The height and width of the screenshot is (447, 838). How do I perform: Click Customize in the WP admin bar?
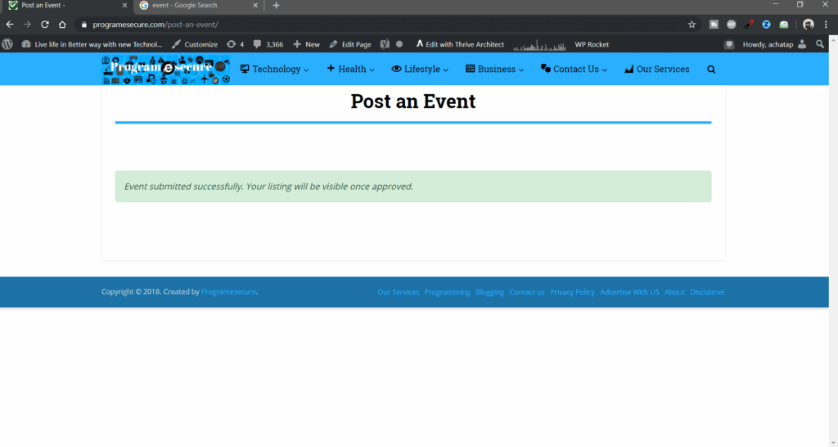pos(195,44)
